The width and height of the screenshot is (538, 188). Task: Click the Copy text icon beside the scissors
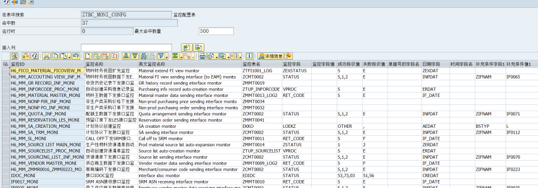(55, 56)
